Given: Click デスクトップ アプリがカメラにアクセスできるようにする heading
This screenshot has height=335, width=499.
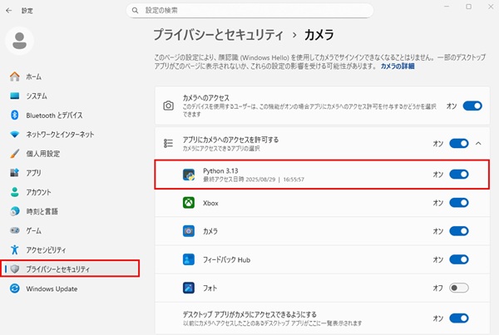Looking at the screenshot, I should (249, 315).
